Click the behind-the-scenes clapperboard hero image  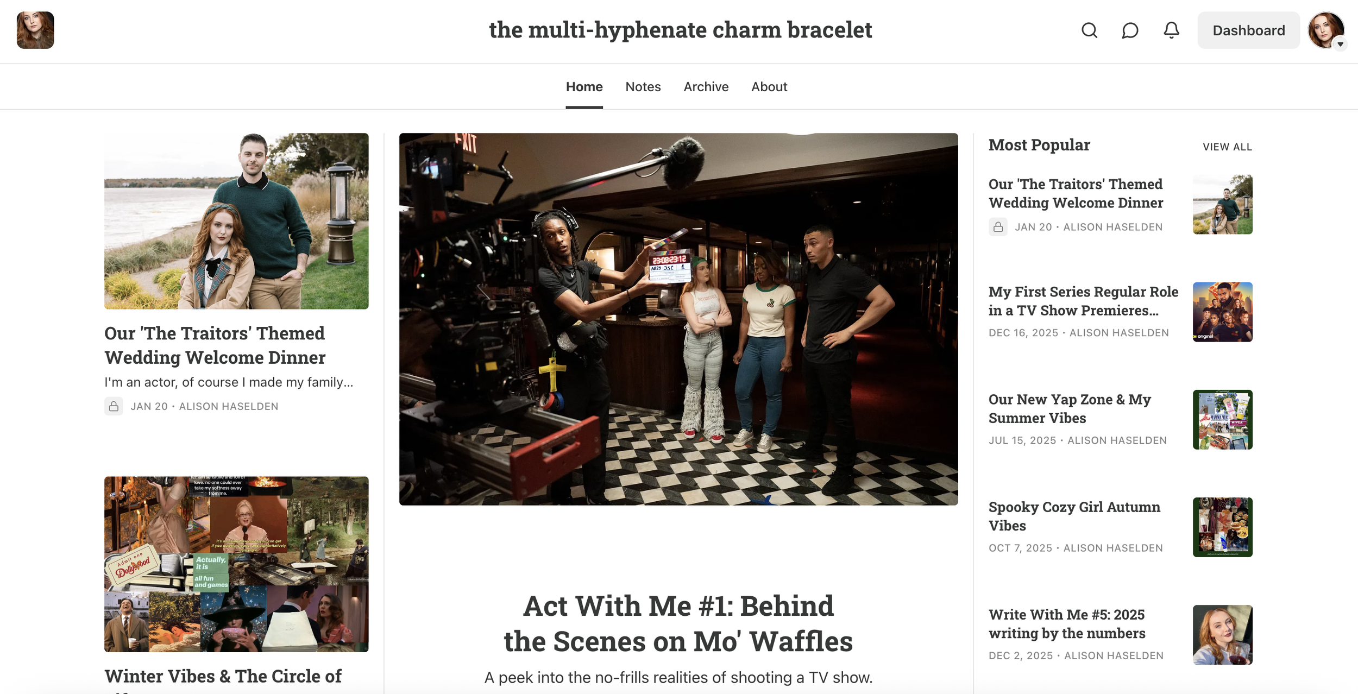click(678, 319)
